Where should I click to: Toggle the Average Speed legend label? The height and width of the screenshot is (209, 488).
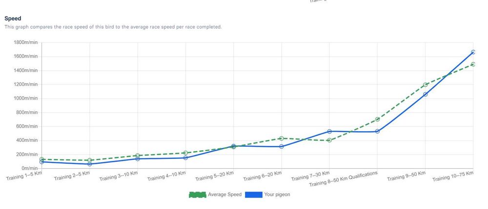pos(224,195)
